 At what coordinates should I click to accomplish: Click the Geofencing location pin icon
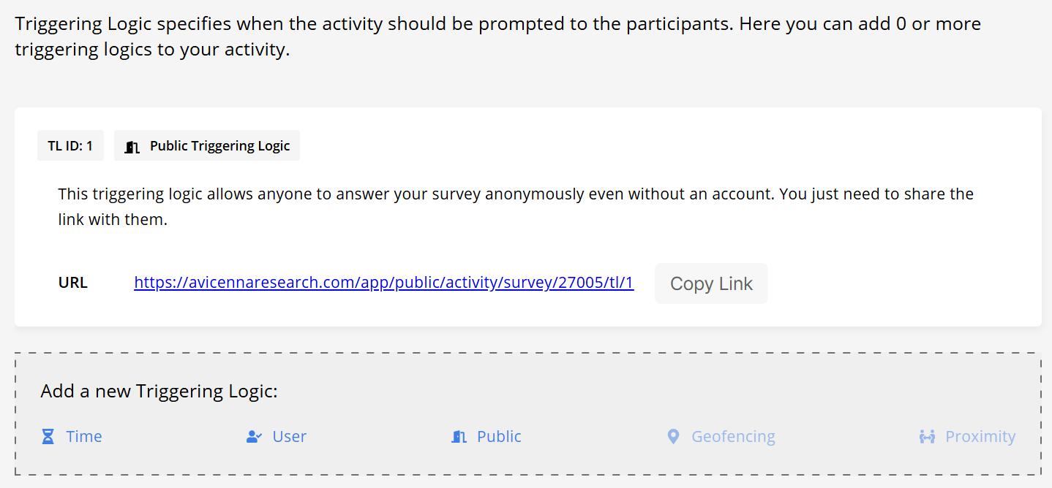coord(673,437)
